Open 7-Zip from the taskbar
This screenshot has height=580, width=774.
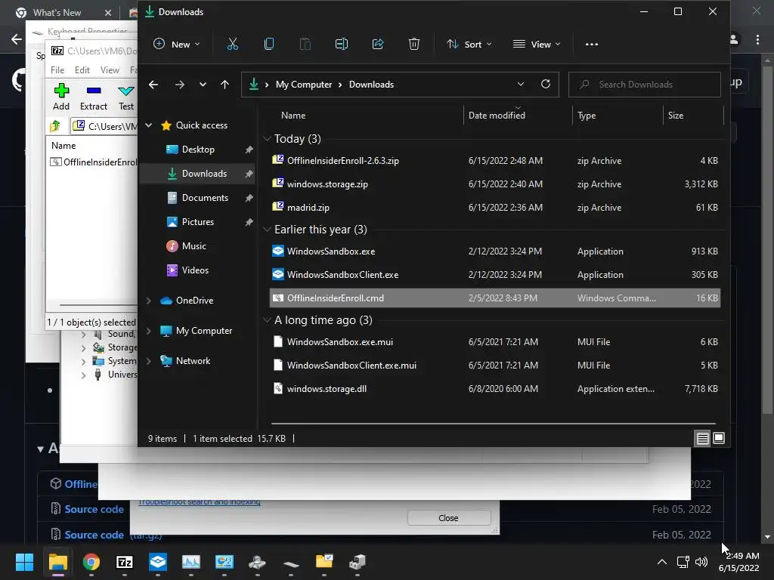point(125,562)
